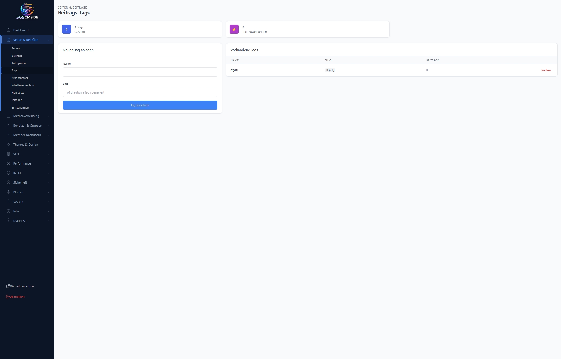Click the blue hashtag tags icon

(67, 29)
